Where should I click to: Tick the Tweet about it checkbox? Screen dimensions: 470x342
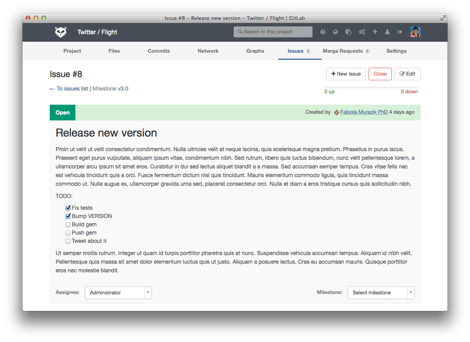click(x=68, y=241)
